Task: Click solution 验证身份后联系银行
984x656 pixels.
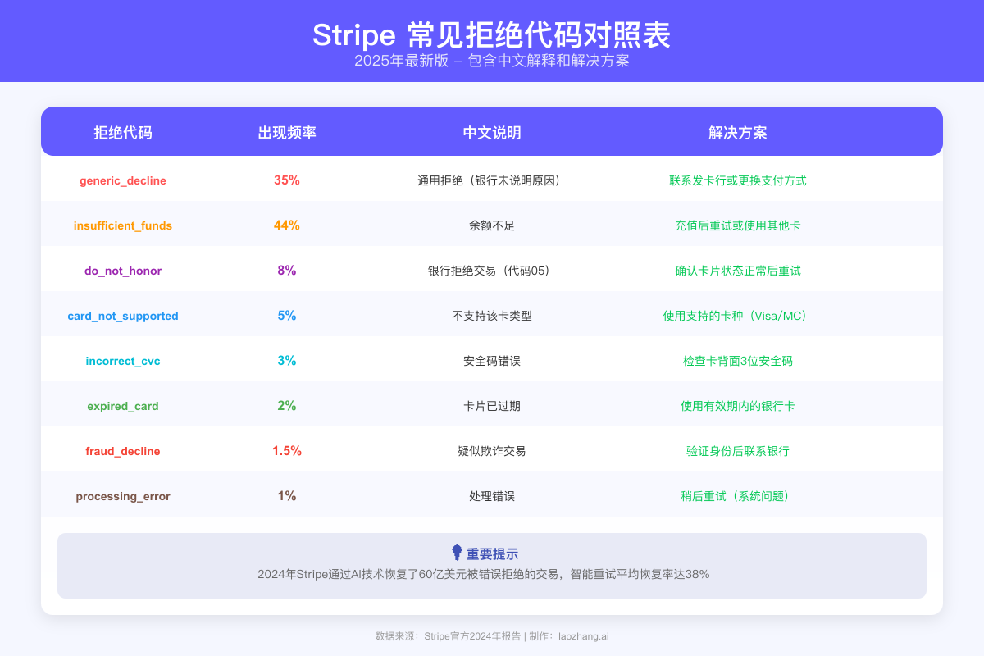Action: [x=738, y=451]
